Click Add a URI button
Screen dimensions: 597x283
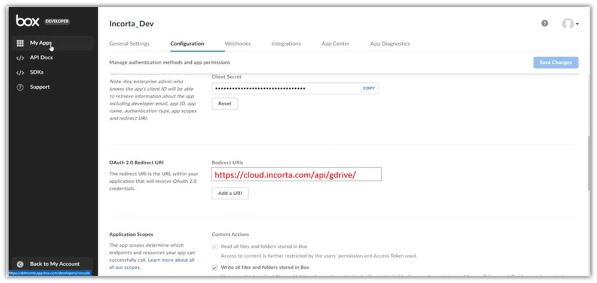[x=230, y=193]
